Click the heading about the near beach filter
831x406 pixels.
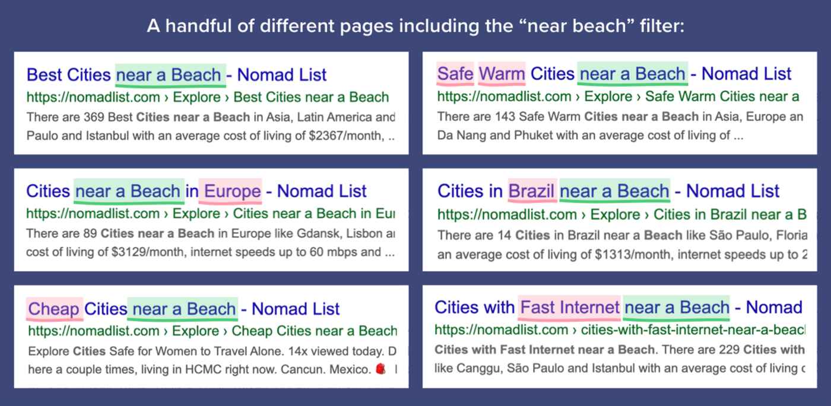[x=415, y=27]
